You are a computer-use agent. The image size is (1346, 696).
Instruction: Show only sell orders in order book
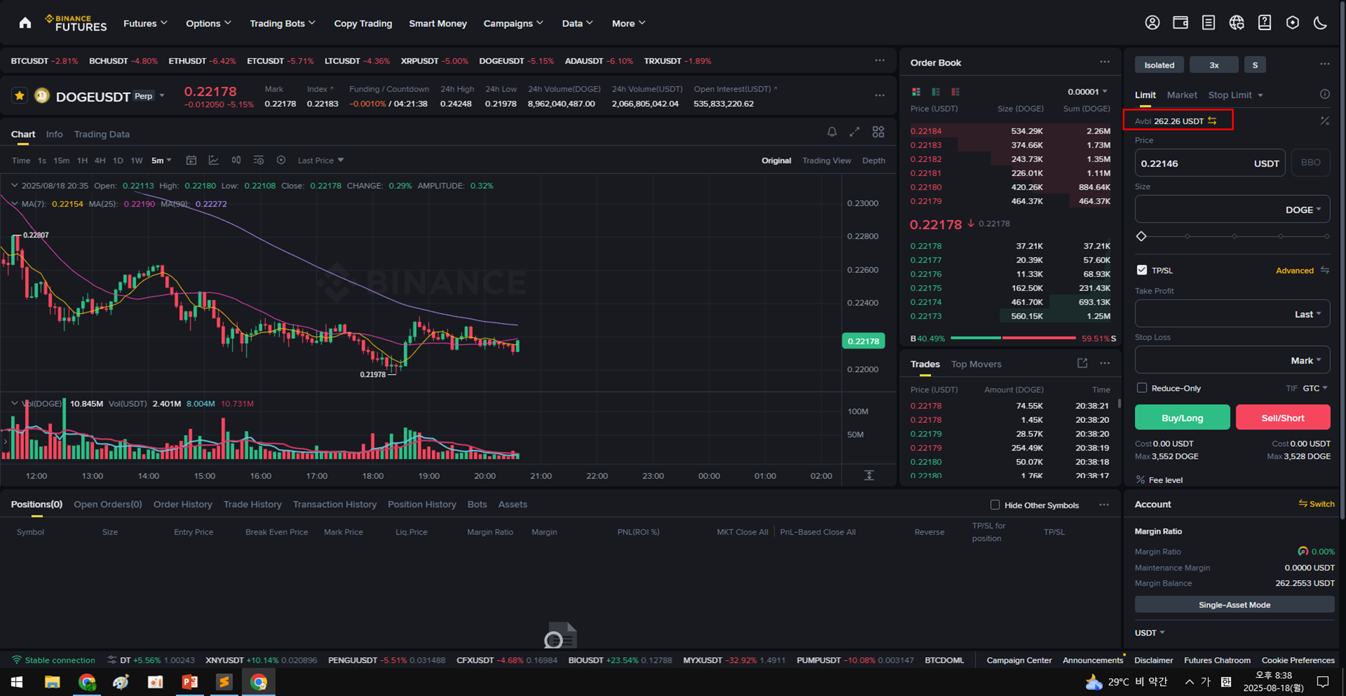(955, 91)
